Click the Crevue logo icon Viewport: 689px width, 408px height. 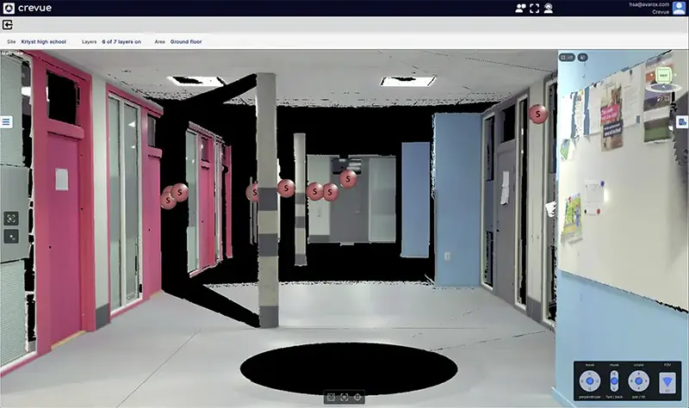coord(9,8)
